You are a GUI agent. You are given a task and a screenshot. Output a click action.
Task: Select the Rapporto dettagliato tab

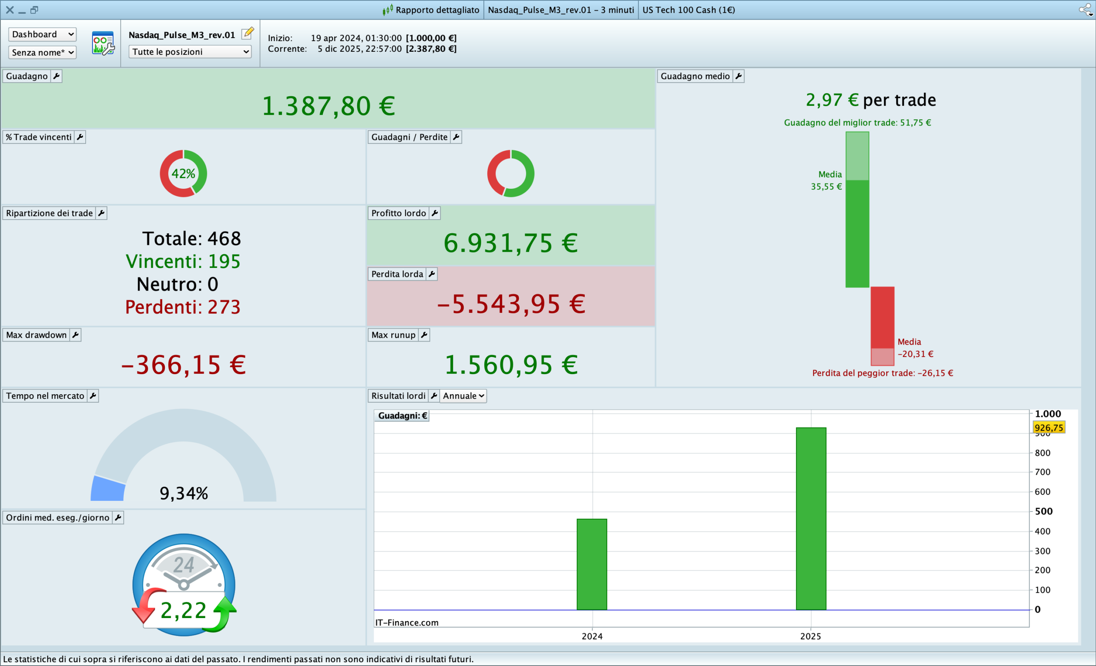click(x=432, y=10)
